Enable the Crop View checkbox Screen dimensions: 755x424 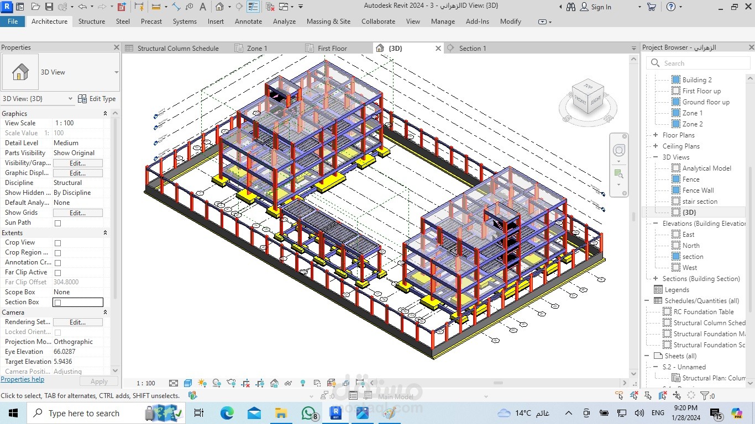pyautogui.click(x=57, y=242)
